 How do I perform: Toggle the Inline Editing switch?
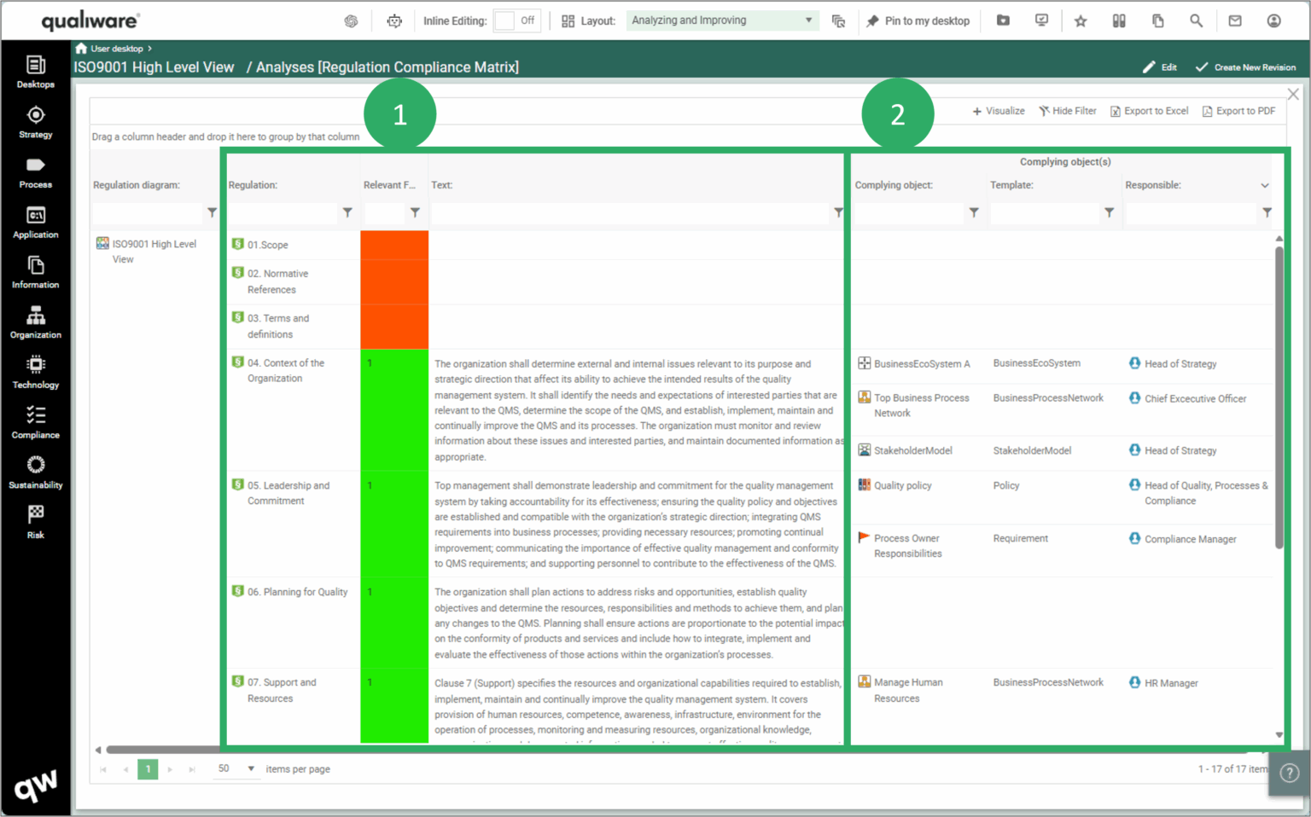click(517, 20)
